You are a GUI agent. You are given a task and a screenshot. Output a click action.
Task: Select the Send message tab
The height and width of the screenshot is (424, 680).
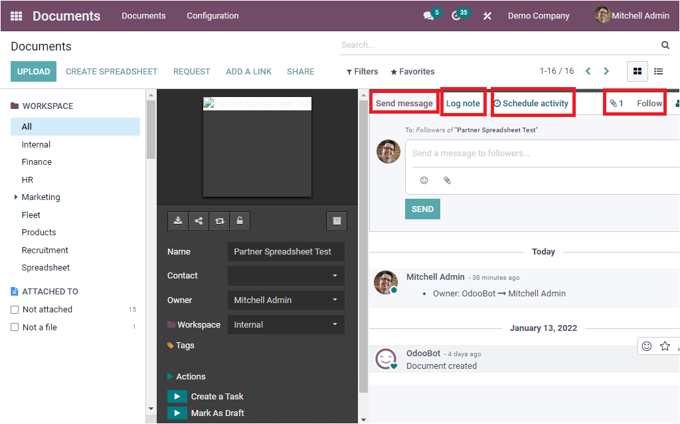(x=404, y=103)
